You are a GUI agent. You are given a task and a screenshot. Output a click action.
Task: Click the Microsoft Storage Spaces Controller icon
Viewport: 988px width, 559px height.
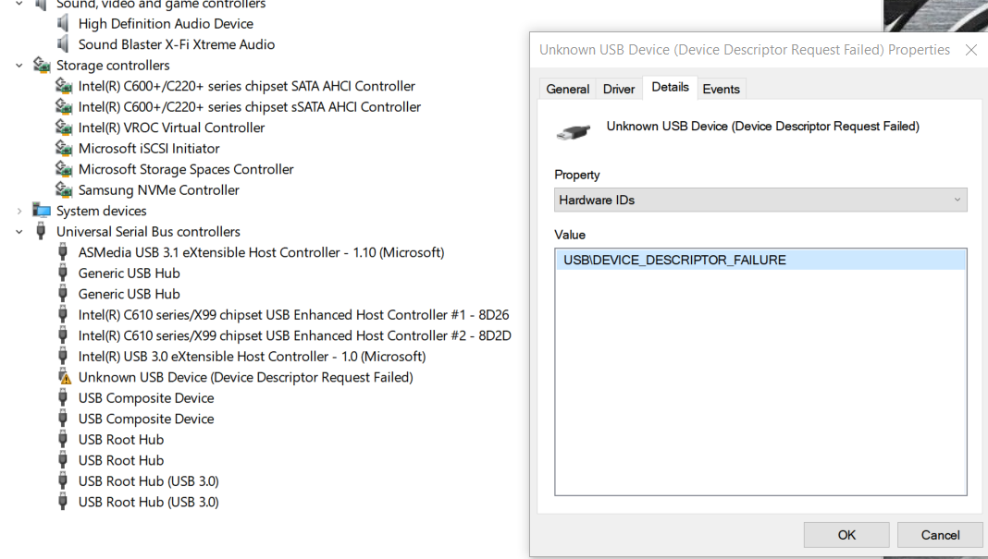(x=64, y=169)
